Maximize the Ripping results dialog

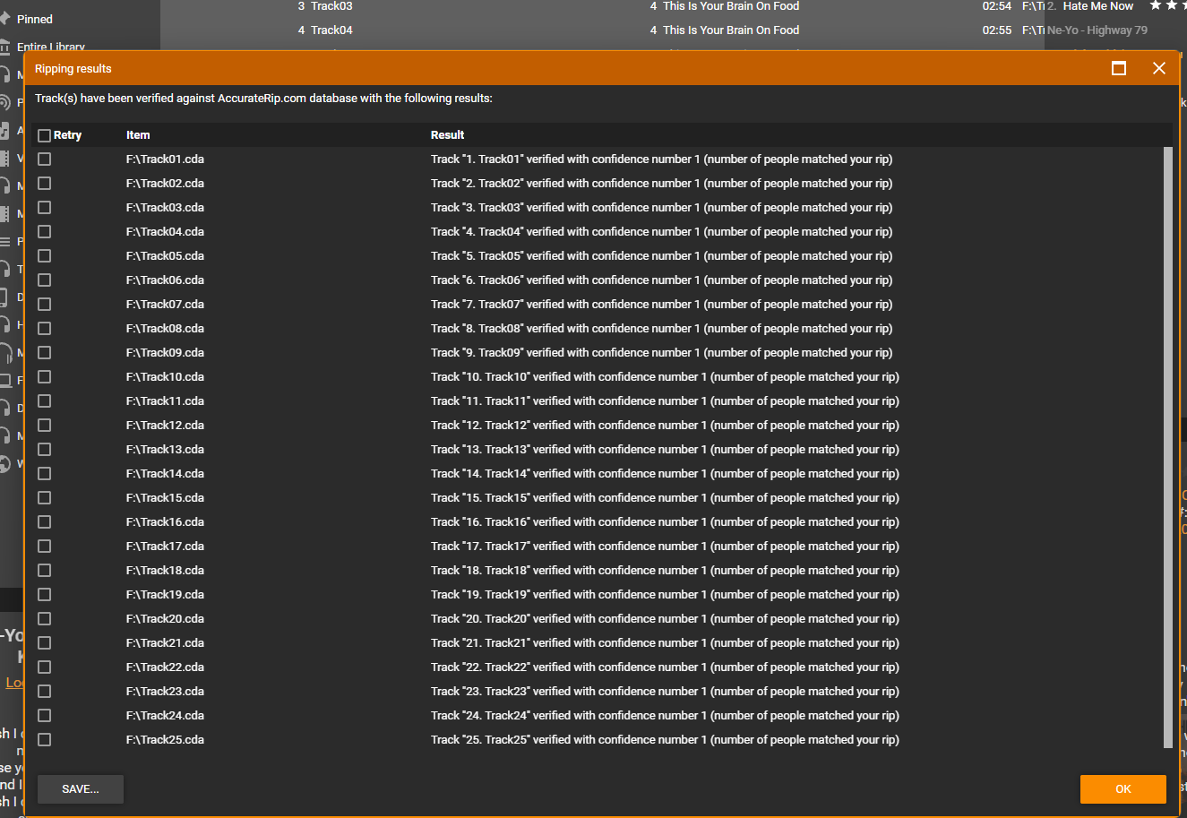tap(1119, 68)
